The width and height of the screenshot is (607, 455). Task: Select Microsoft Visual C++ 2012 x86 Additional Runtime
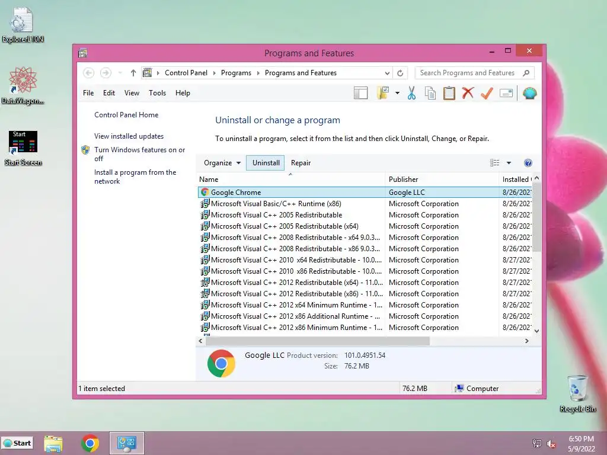(365, 316)
